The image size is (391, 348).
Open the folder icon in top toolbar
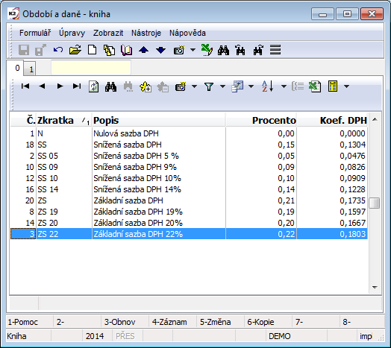coord(75,50)
